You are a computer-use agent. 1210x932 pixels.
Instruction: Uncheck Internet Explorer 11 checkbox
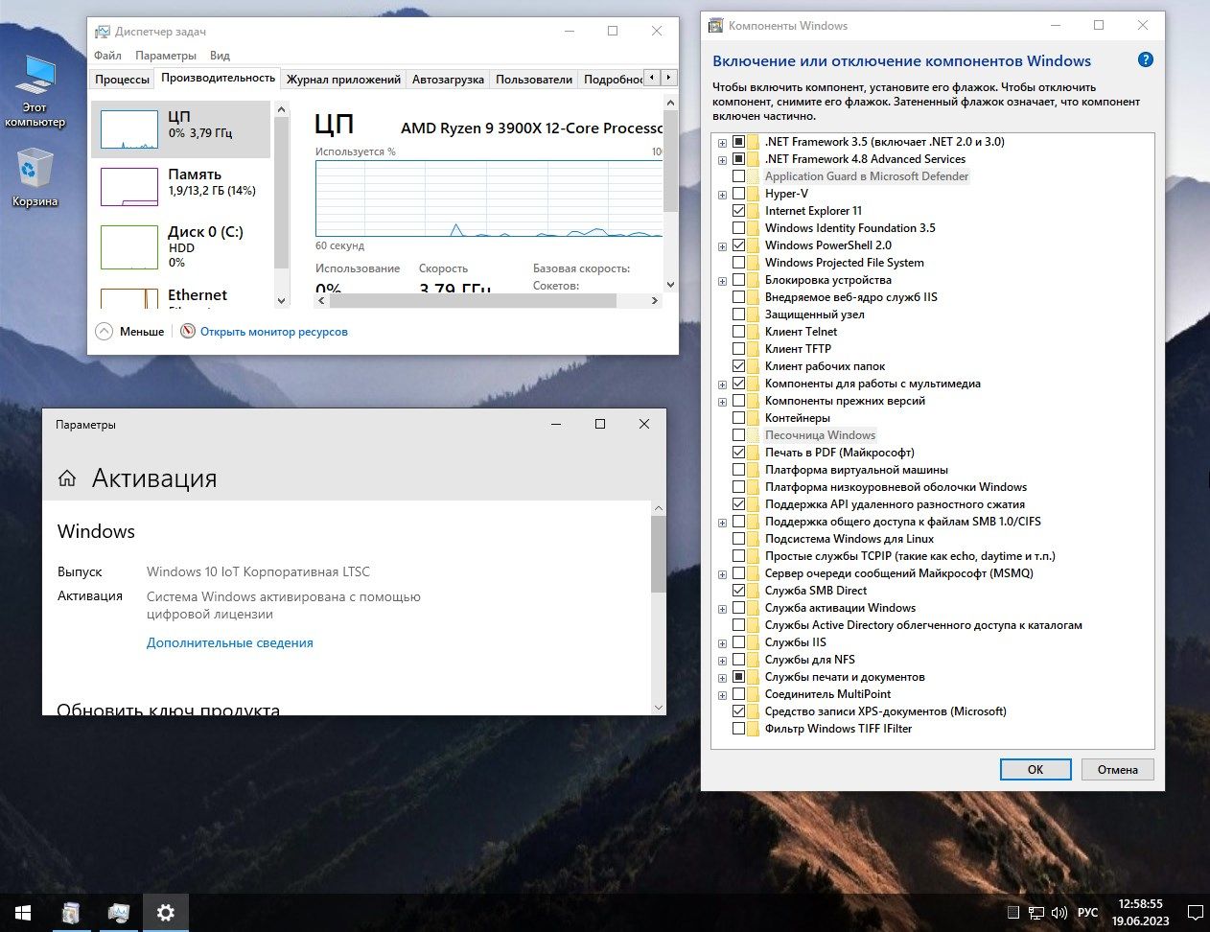pyautogui.click(x=738, y=211)
